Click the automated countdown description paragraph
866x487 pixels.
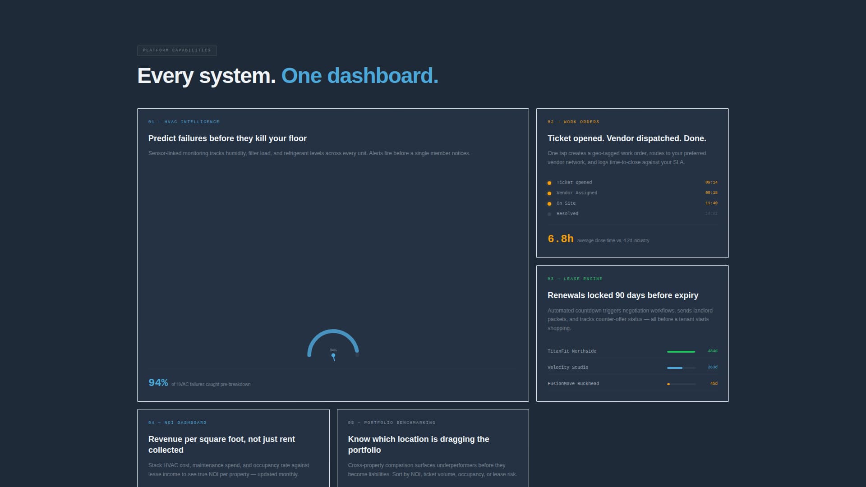(x=630, y=319)
